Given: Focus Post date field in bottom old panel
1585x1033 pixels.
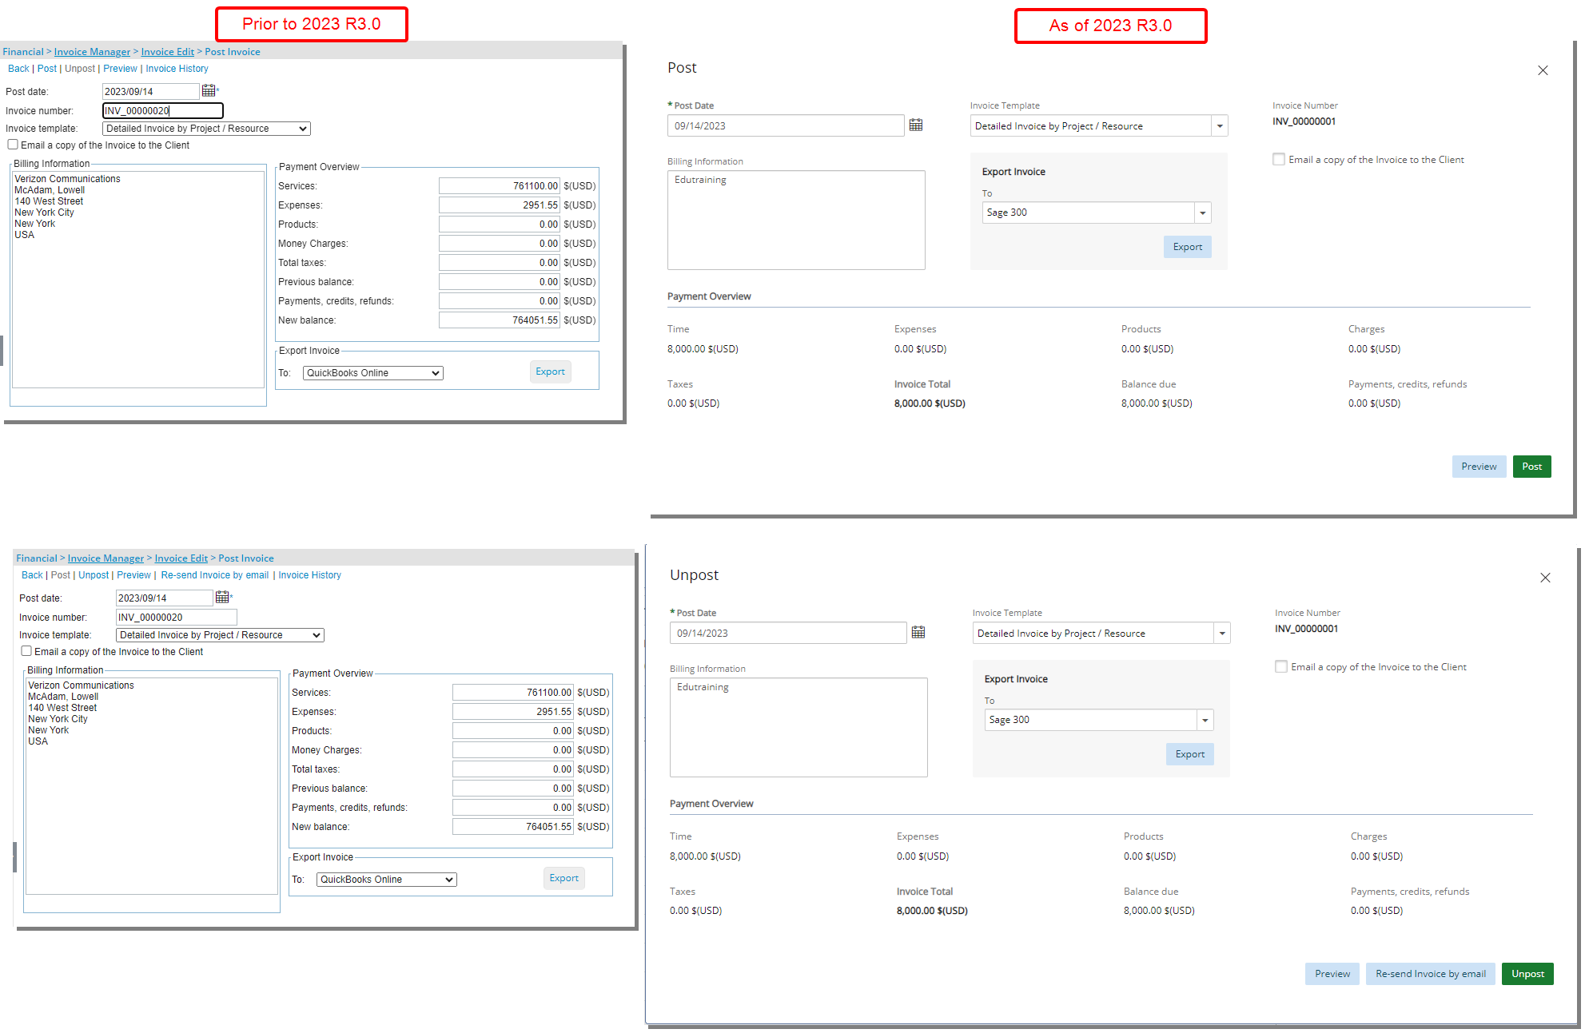Looking at the screenshot, I should click(x=164, y=598).
